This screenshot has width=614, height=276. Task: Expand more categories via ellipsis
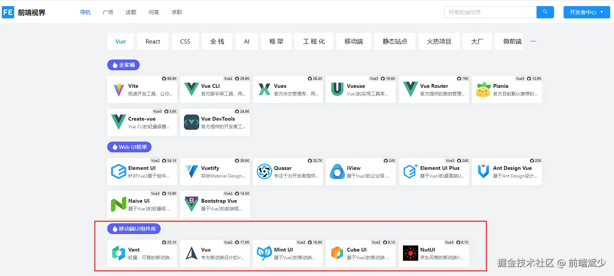pos(533,41)
